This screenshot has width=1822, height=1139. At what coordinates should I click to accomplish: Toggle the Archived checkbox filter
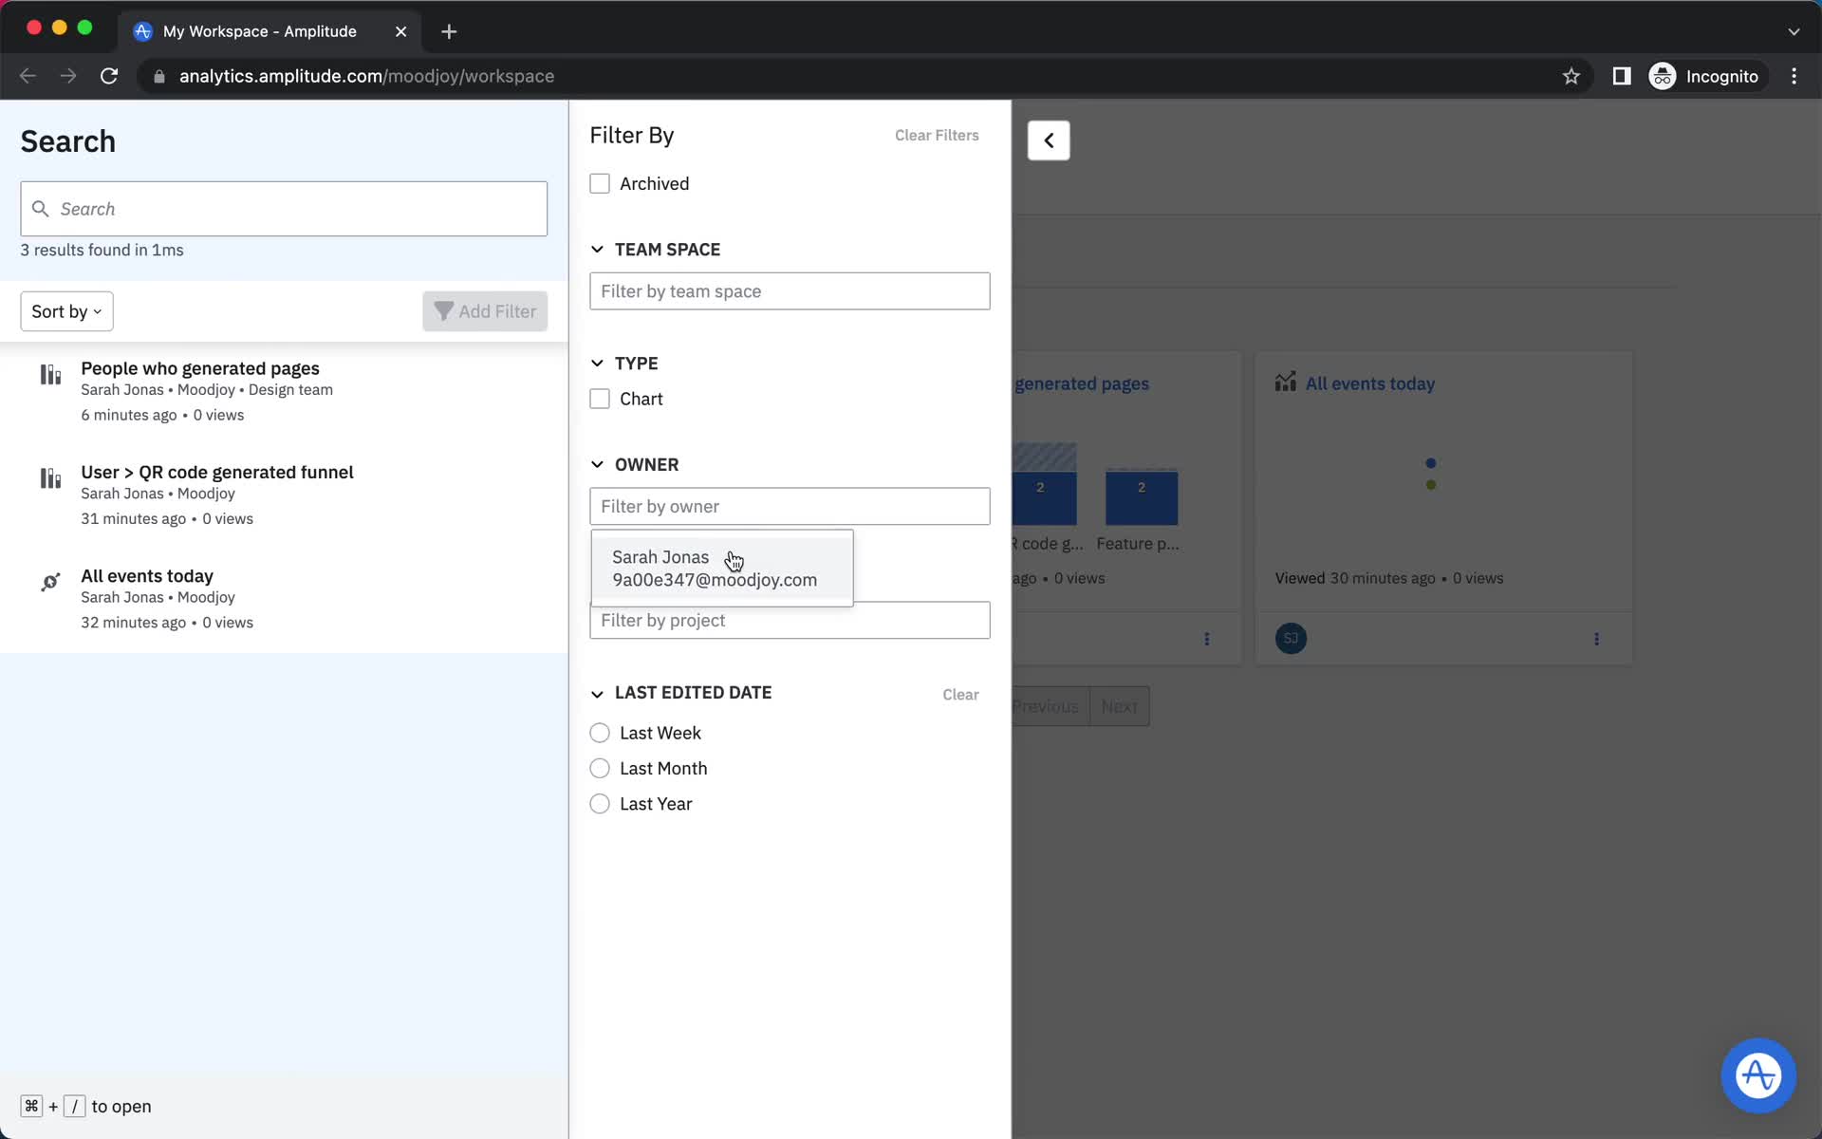click(x=600, y=182)
